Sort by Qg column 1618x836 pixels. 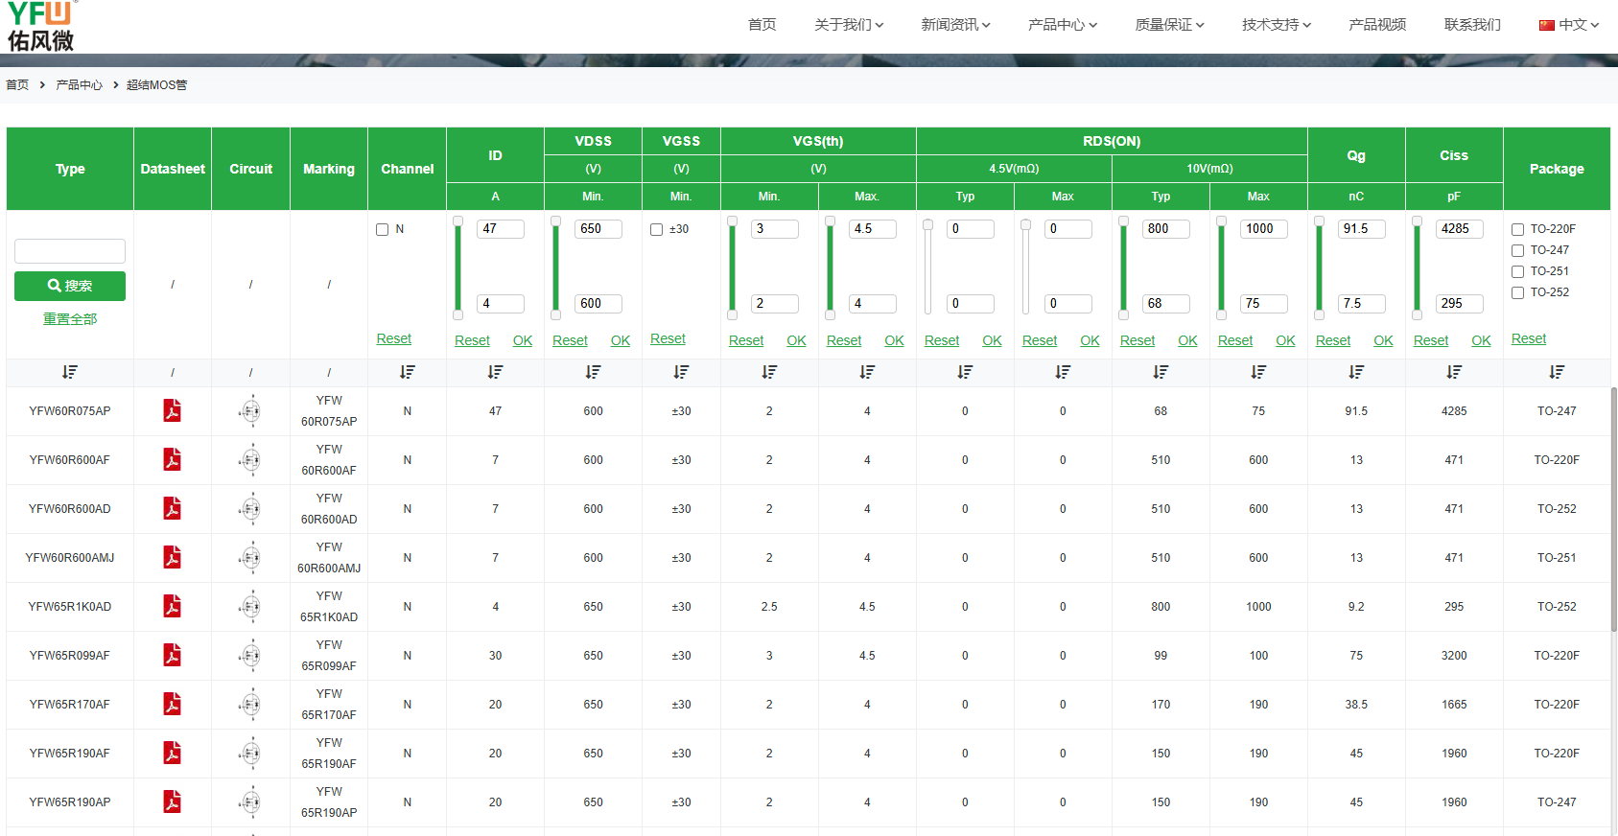(1355, 372)
